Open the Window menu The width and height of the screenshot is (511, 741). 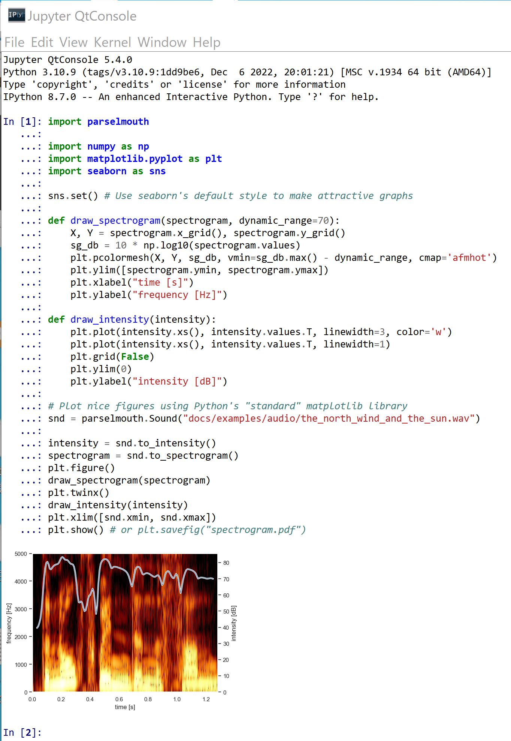(x=162, y=42)
